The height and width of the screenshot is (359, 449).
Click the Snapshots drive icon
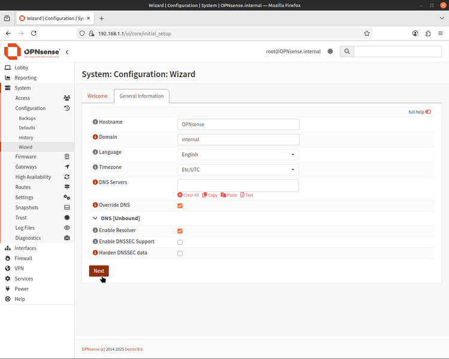click(x=66, y=207)
